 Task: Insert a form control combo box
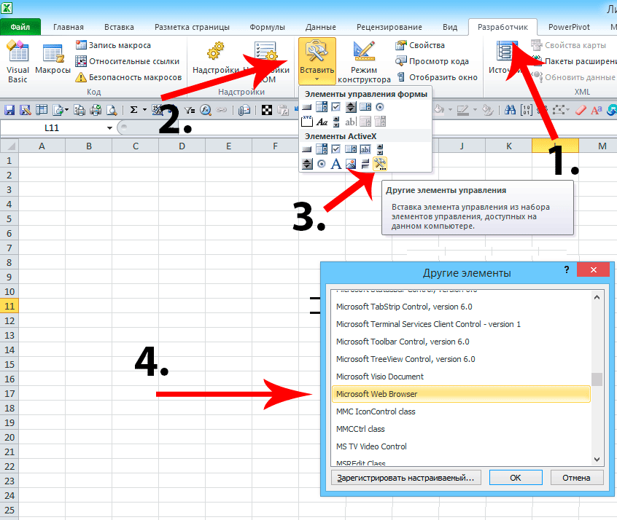[322, 107]
